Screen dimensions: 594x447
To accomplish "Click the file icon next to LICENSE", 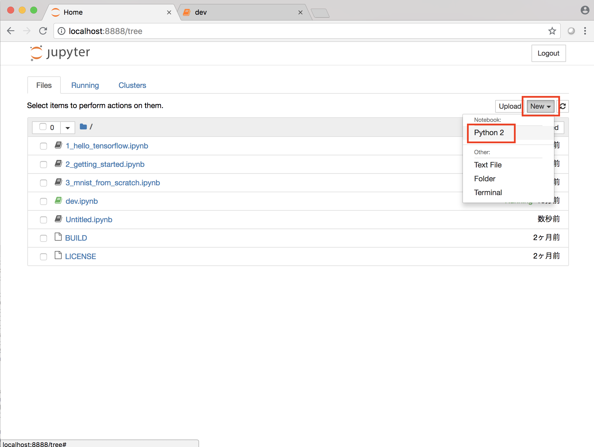I will 58,255.
